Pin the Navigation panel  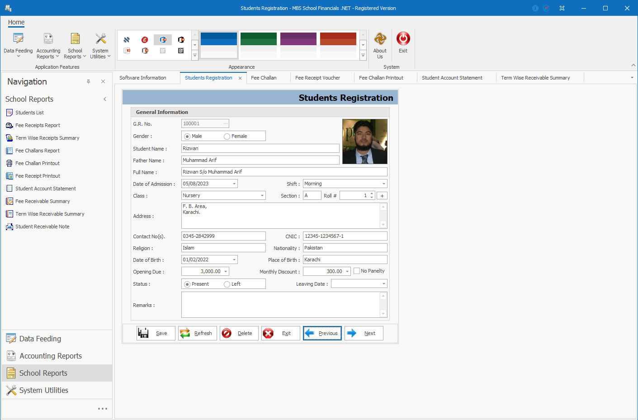89,81
